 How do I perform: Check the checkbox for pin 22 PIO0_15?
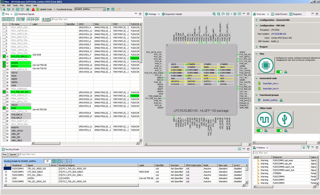click(x=4, y=95)
